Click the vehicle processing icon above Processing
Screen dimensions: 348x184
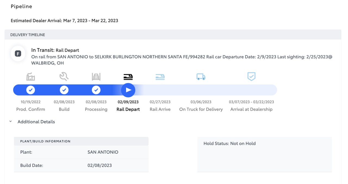click(x=96, y=77)
